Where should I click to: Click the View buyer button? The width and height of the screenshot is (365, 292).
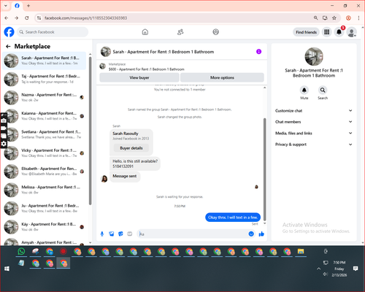point(139,77)
